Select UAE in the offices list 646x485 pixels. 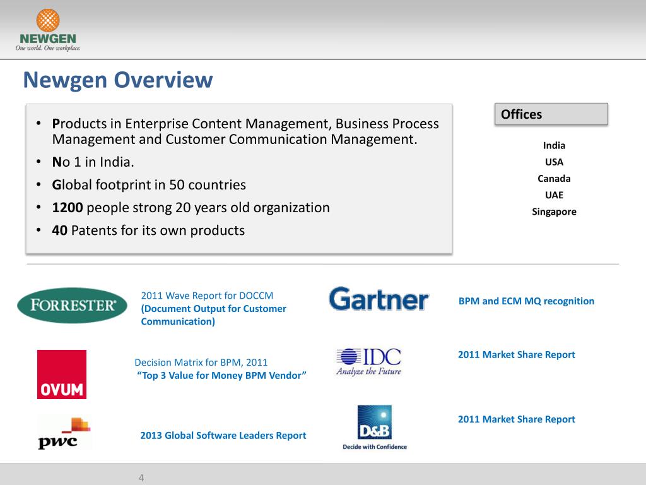click(554, 195)
